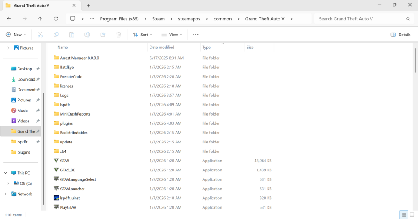Open Videos in quick access

tap(23, 121)
